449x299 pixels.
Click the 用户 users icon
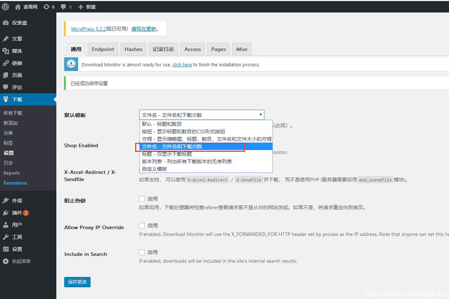[6, 225]
